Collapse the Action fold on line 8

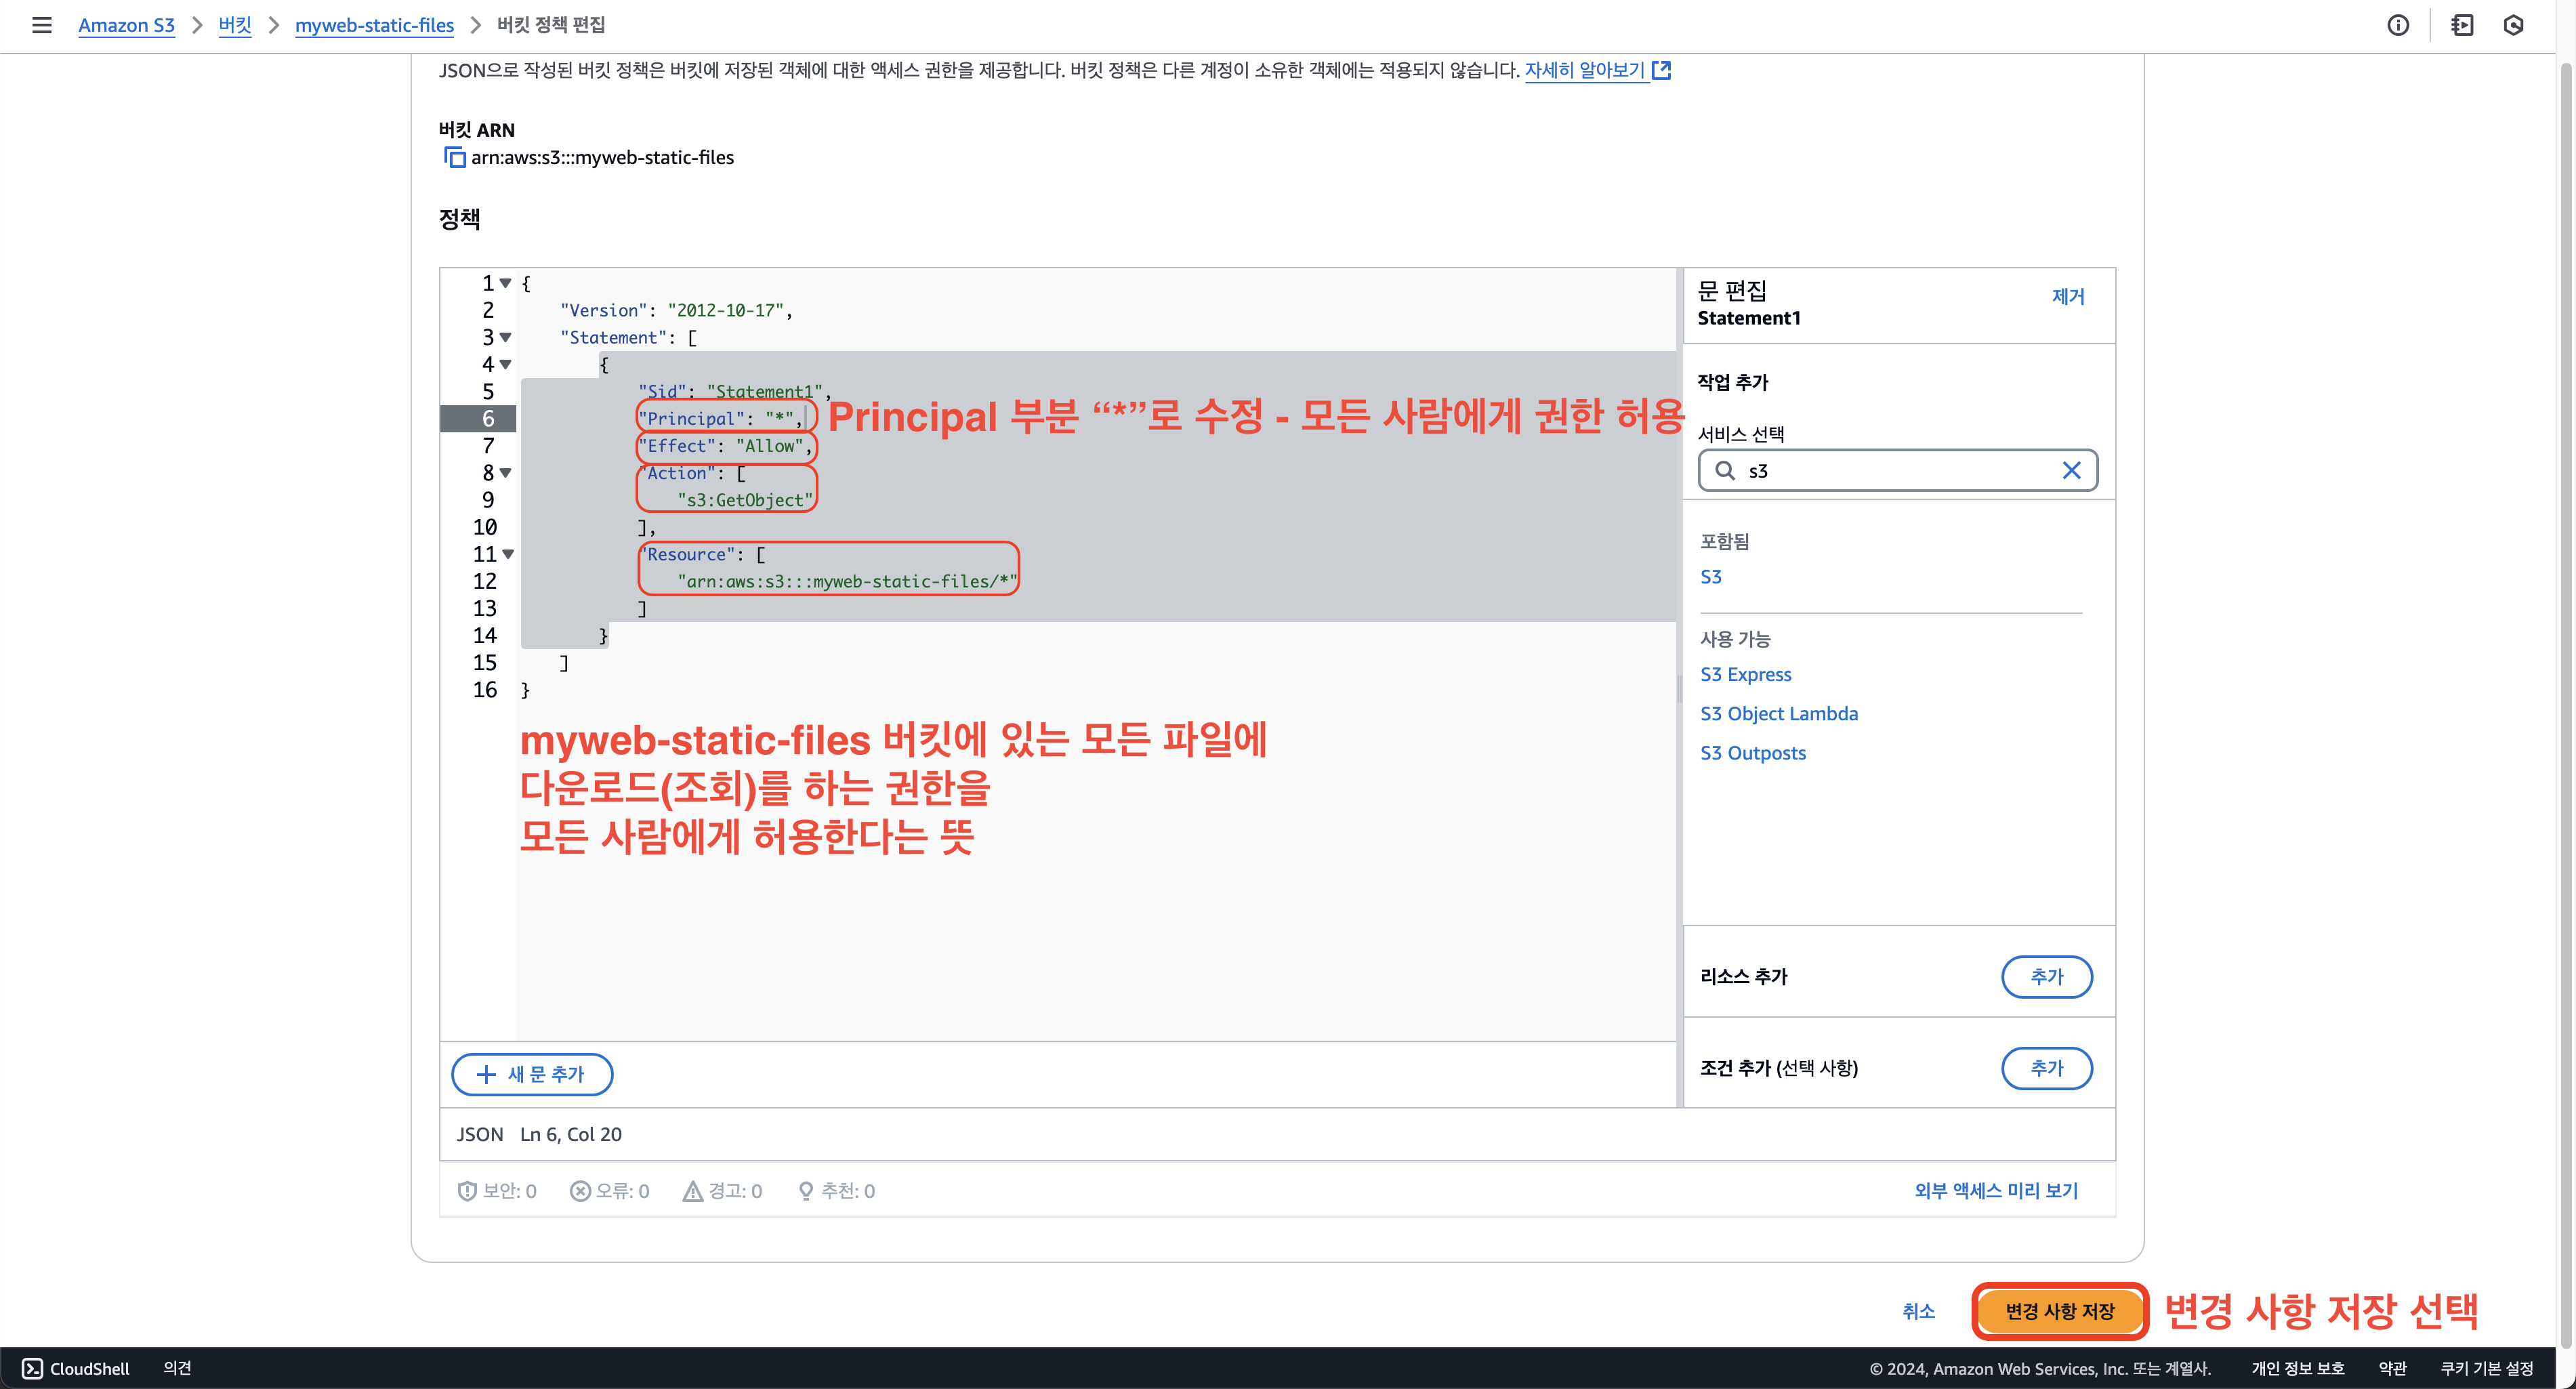pos(506,473)
